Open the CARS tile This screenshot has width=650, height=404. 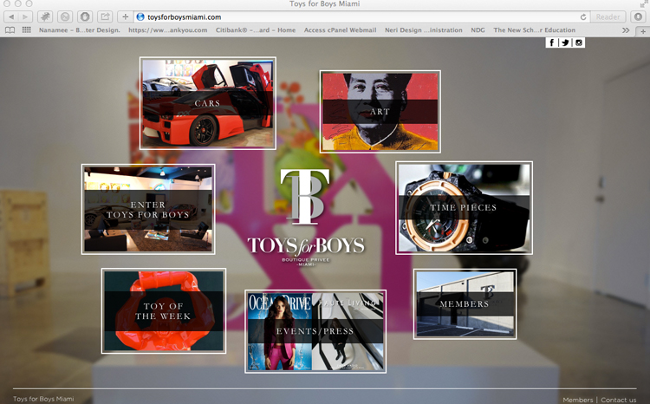pos(208,103)
